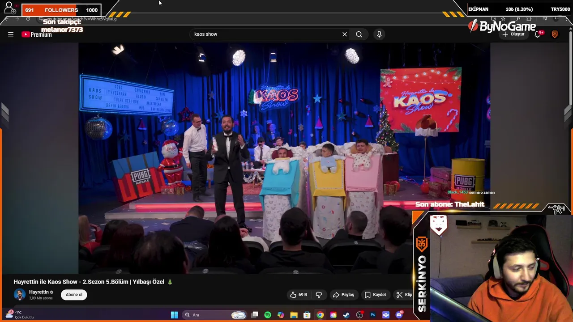Open the Hayrettin channel name link
This screenshot has height=322, width=573.
pos(39,292)
